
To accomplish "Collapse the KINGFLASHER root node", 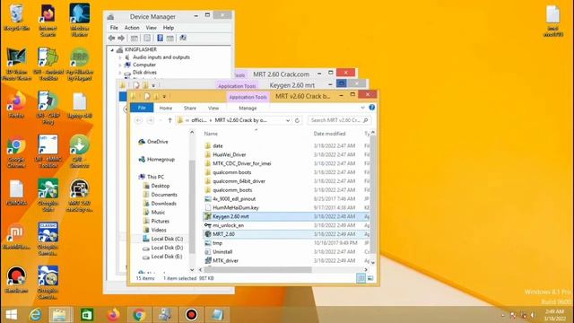I will click(x=112, y=50).
